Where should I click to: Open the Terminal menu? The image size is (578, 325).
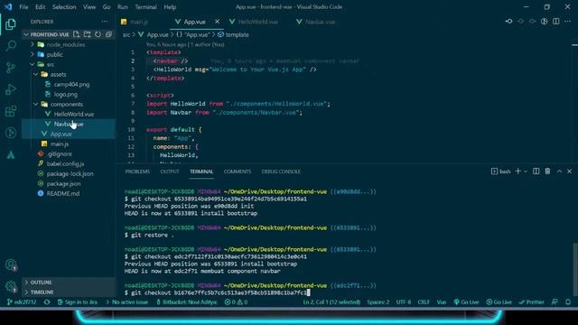pyautogui.click(x=145, y=7)
